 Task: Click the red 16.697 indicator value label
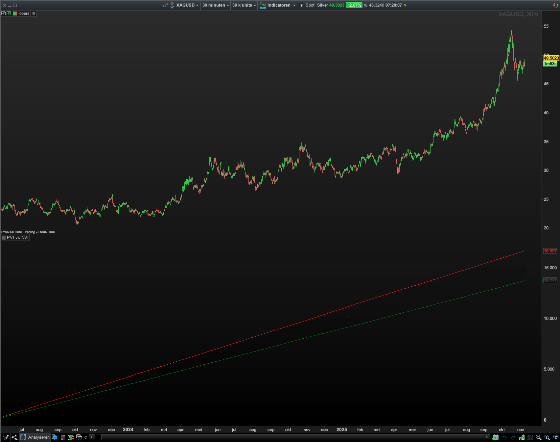[x=550, y=251]
